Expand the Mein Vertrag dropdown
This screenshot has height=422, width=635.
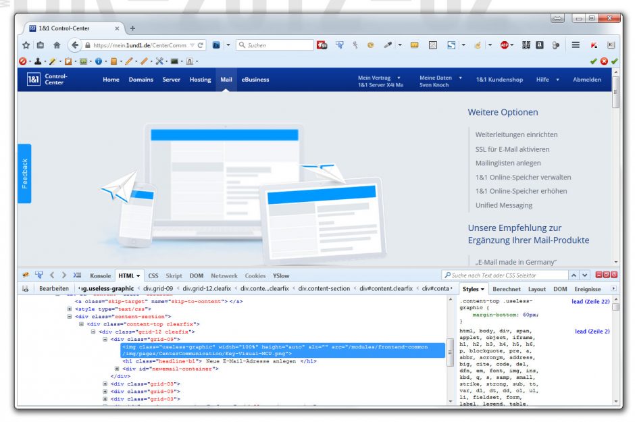pos(399,77)
